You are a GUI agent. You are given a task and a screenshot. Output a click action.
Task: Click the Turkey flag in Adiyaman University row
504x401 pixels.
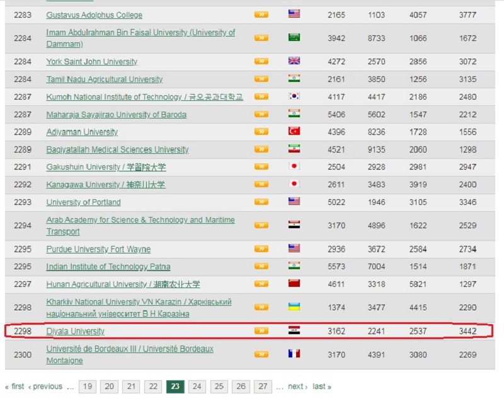click(294, 131)
